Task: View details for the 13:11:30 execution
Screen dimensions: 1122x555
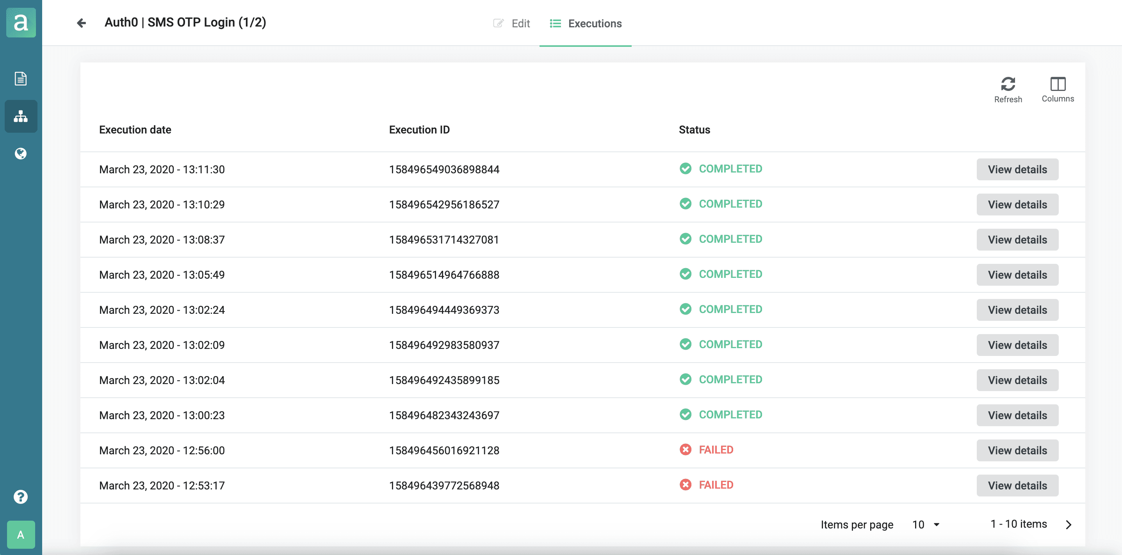Action: coord(1017,169)
